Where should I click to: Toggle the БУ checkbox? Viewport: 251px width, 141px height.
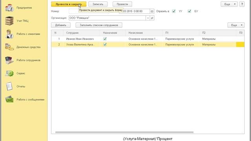click(189, 11)
